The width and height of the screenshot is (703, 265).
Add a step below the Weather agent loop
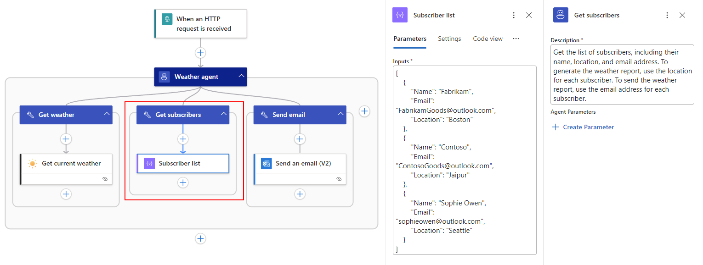200,238
